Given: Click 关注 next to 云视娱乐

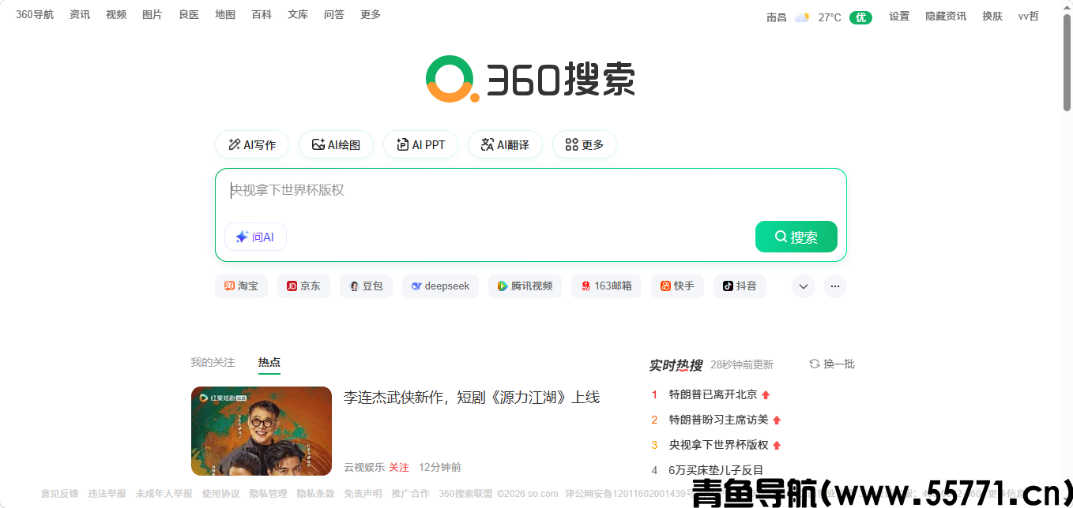Looking at the screenshot, I should click(399, 468).
